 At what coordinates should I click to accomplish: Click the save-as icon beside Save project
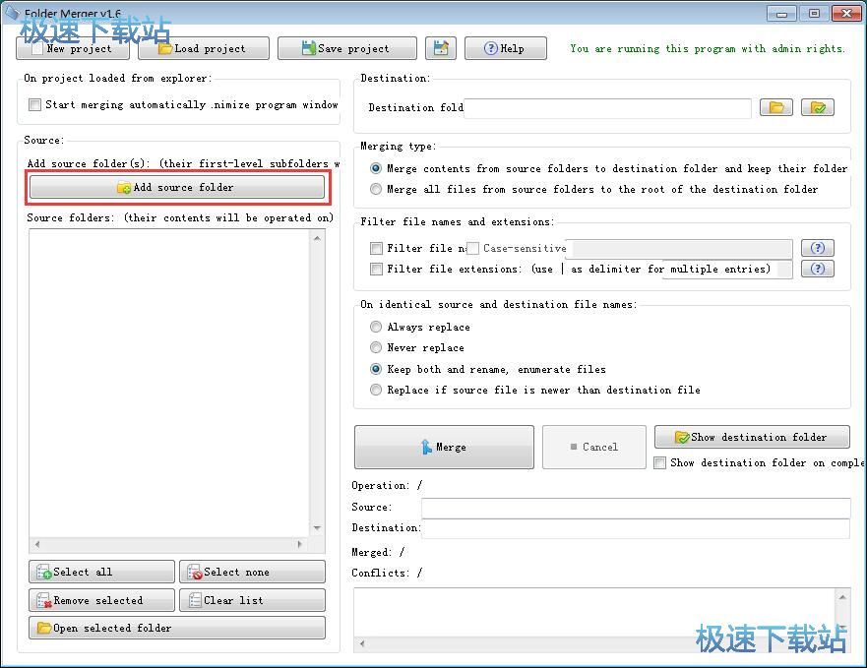click(441, 48)
